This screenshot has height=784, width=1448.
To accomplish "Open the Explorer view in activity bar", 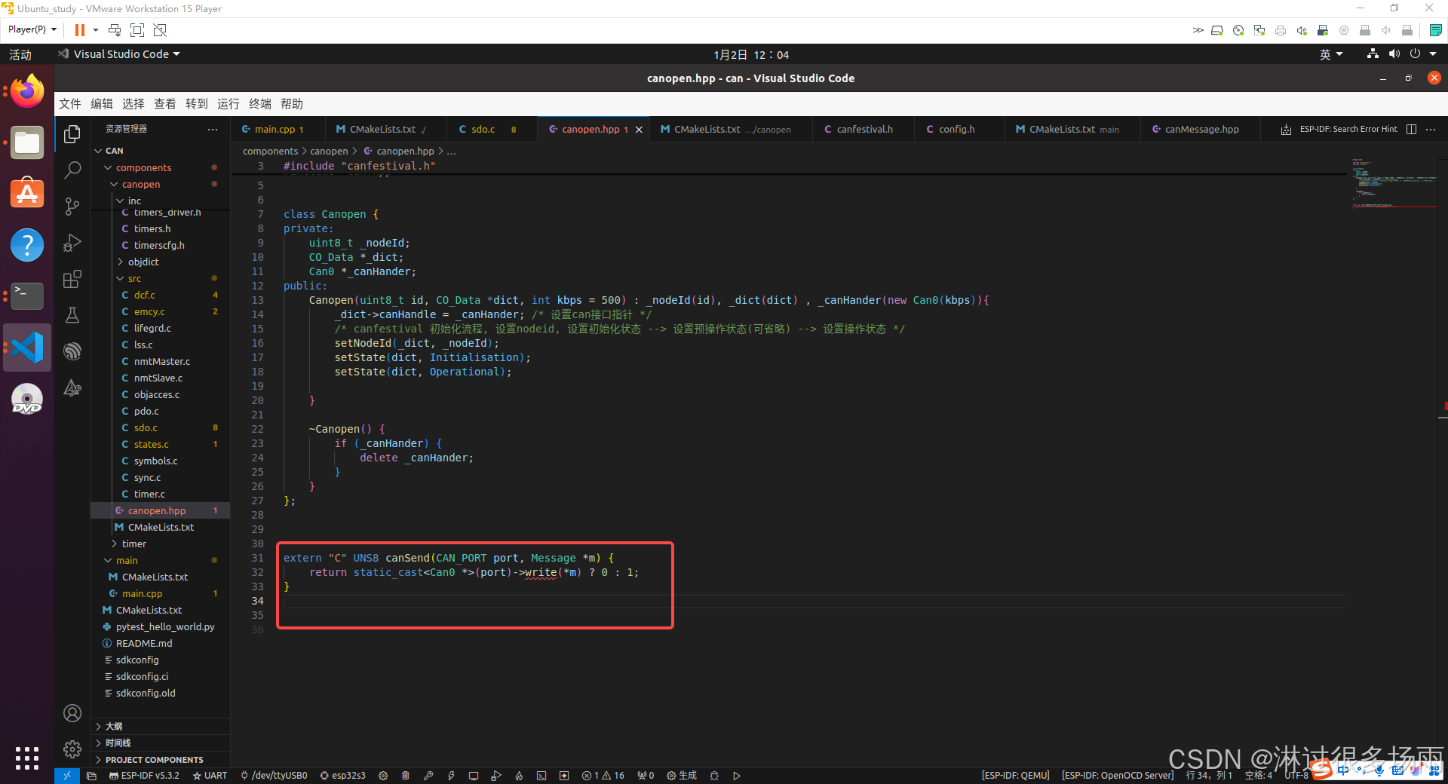I will point(72,134).
